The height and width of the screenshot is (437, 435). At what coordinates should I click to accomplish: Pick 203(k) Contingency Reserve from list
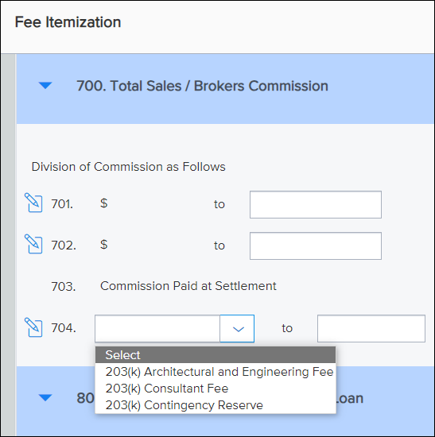pos(184,405)
